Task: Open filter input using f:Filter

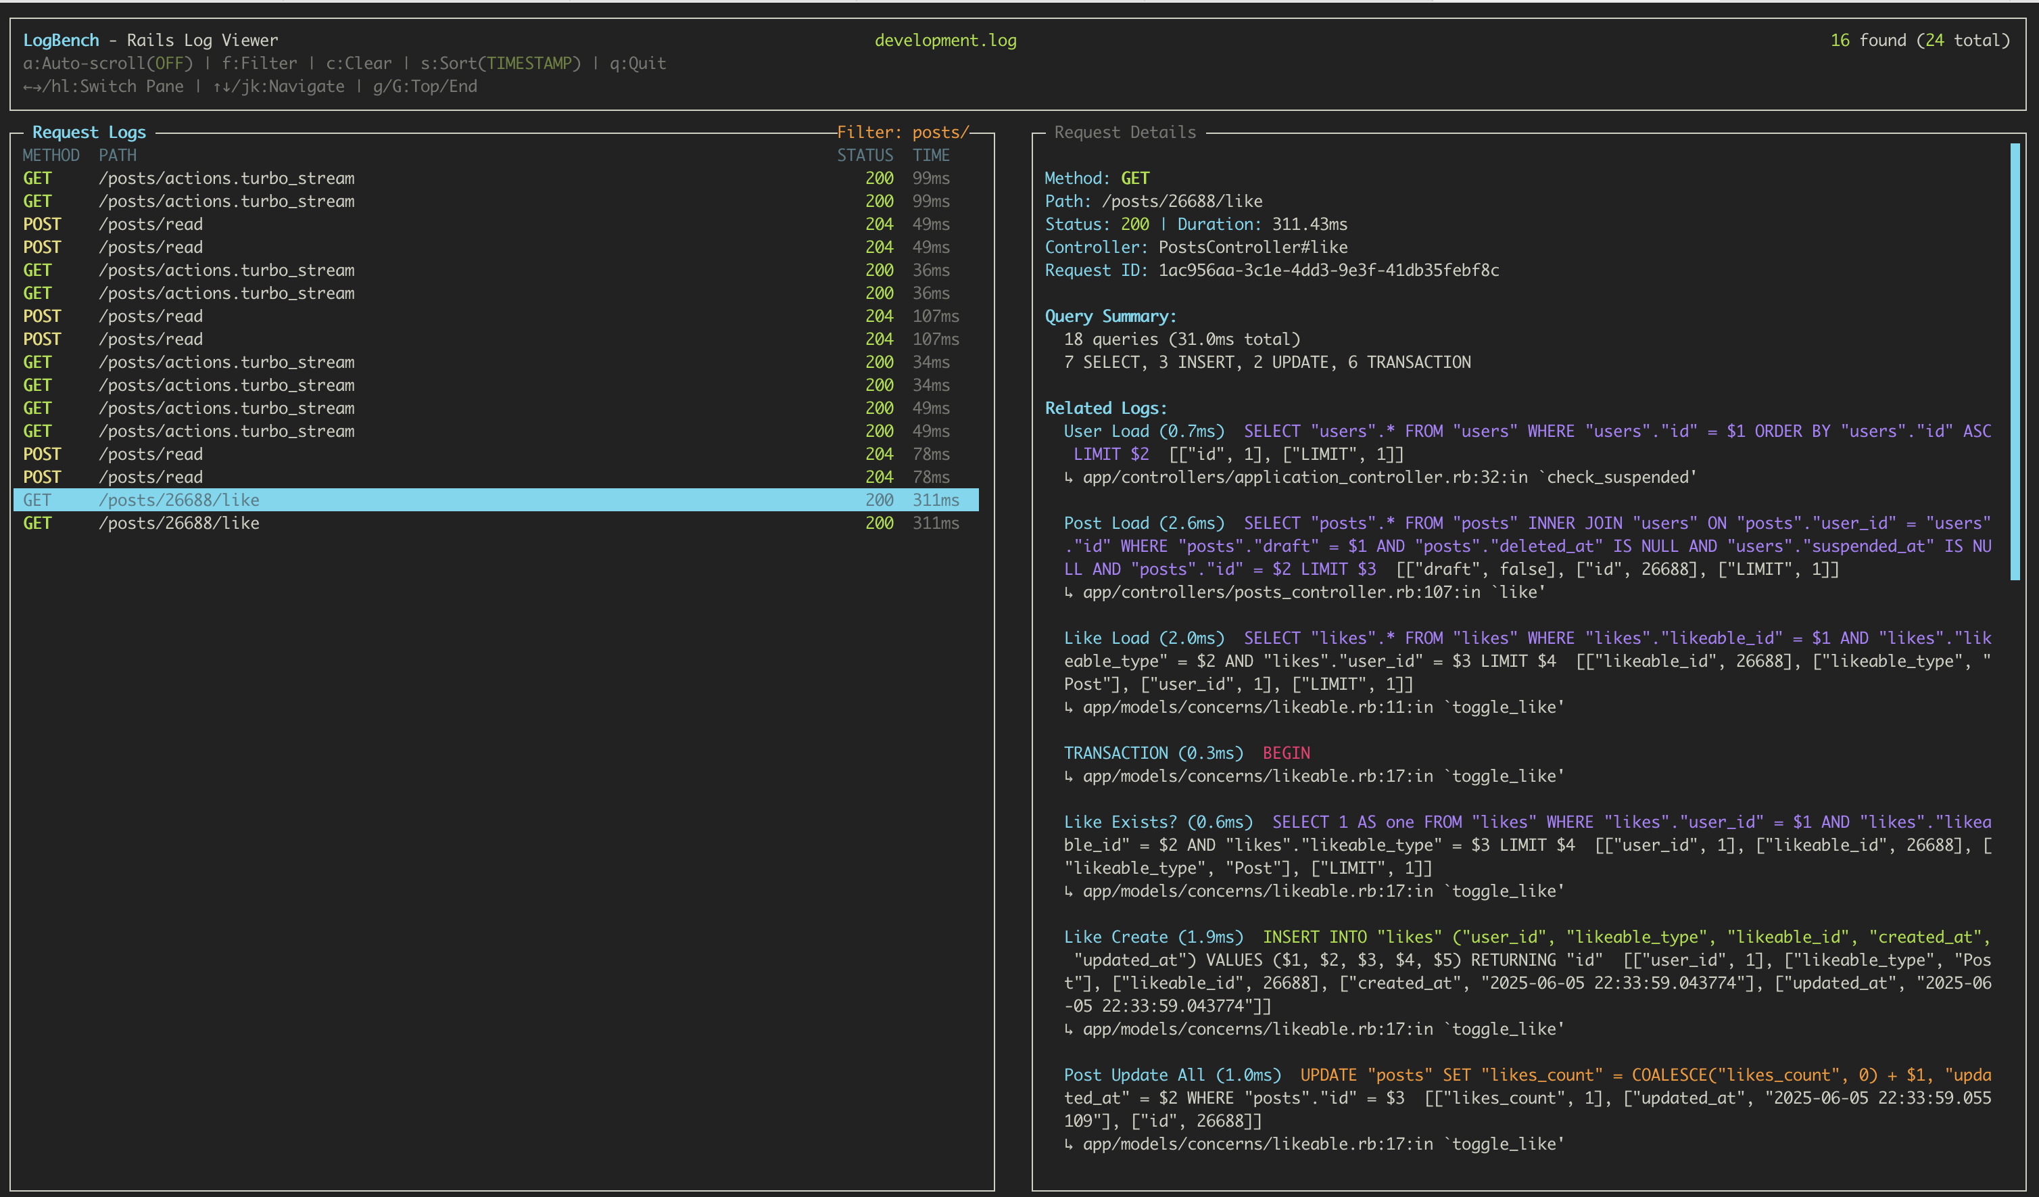Action: 260,62
